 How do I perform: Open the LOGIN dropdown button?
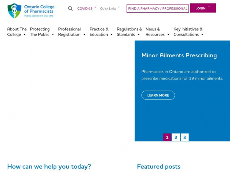coord(203,8)
